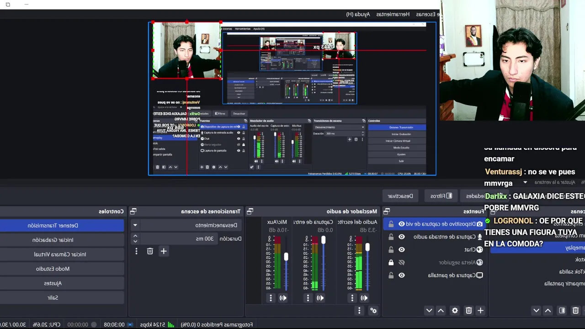The width and height of the screenshot is (585, 329).
Task: Select webcam source in preview canvas
Action: pyautogui.click(x=186, y=50)
